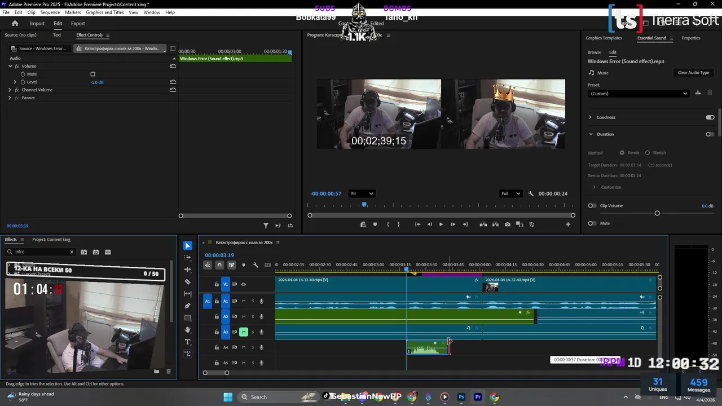Screen dimensions: 722x406
Task: Expand the Panner effect
Action: click(x=10, y=98)
